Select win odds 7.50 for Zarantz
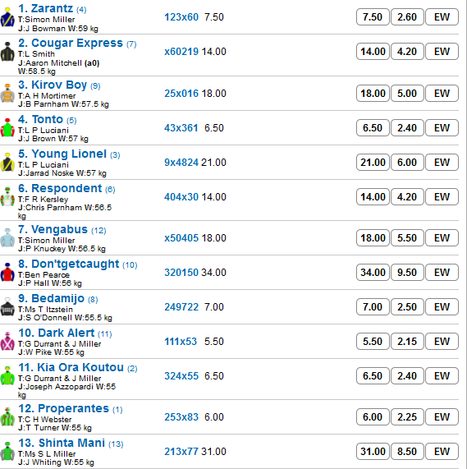This screenshot has height=469, width=467. coord(373,17)
